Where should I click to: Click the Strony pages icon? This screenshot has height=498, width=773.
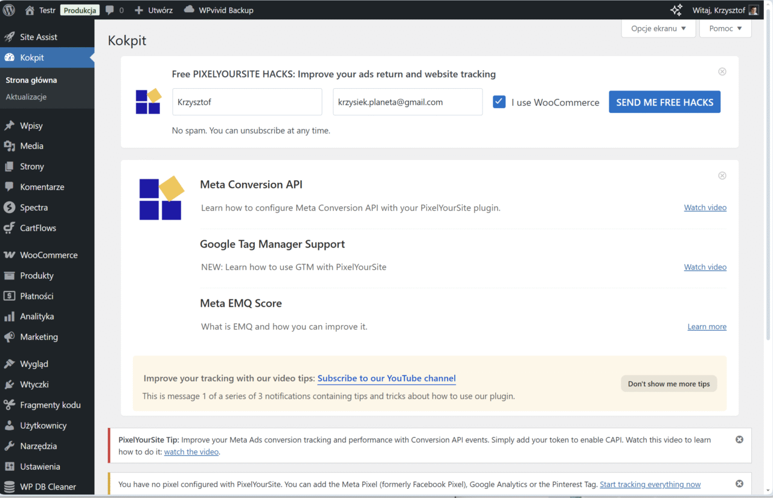point(9,166)
